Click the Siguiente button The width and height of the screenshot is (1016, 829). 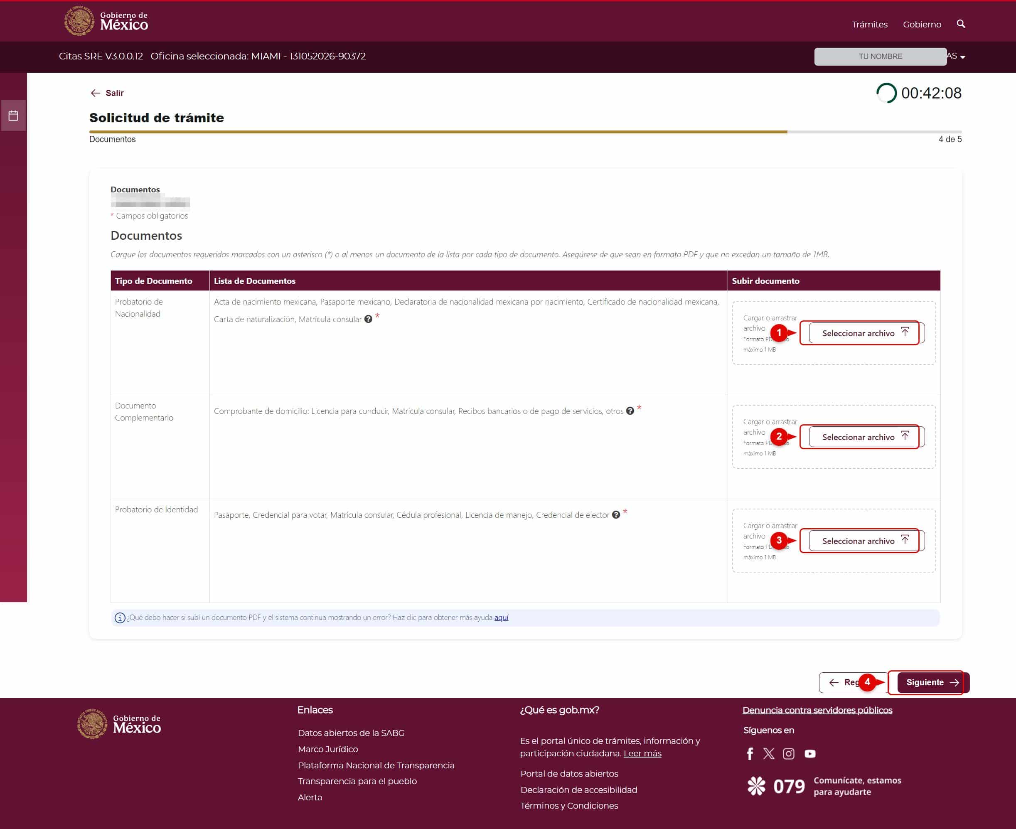point(933,682)
